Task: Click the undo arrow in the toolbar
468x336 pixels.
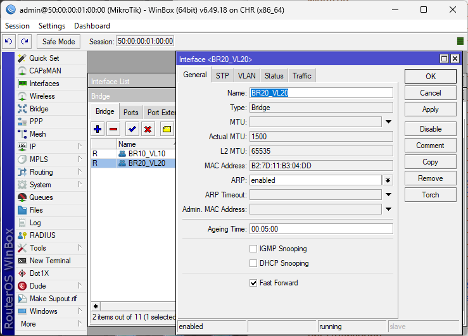Action: click(x=9, y=41)
